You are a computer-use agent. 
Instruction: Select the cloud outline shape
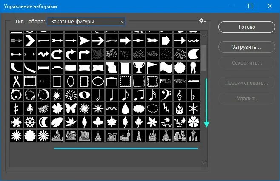click(x=152, y=109)
